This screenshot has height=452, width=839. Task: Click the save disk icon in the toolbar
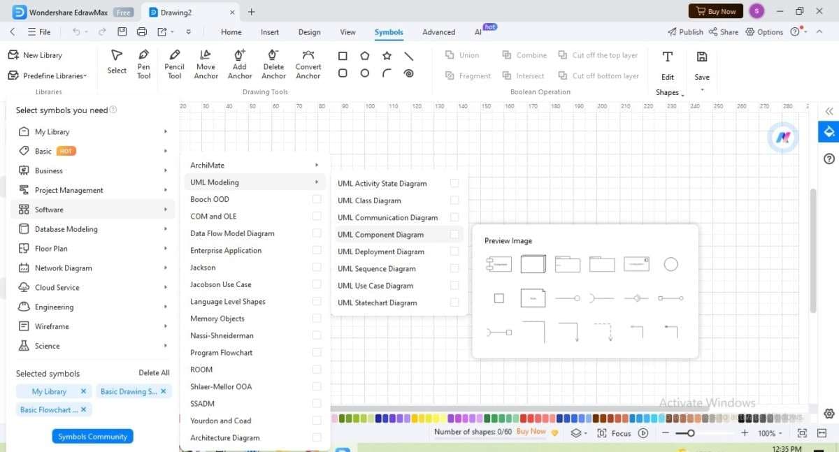click(x=122, y=32)
